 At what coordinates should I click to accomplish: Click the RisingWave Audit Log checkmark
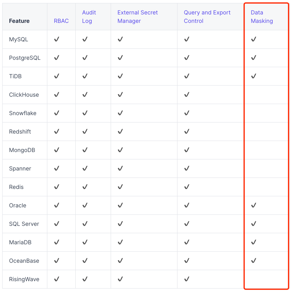85,279
